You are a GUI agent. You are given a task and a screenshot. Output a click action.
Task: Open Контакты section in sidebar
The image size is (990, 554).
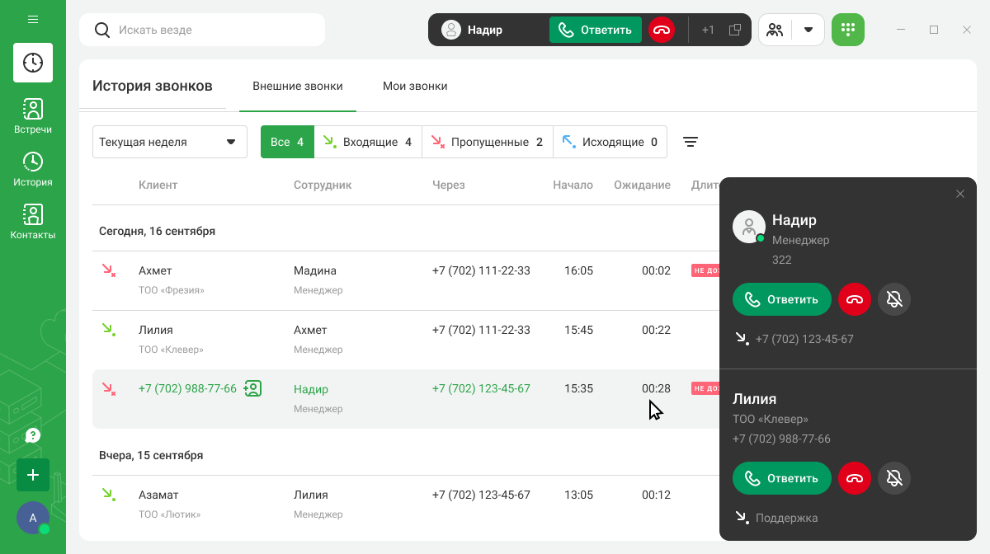click(x=33, y=222)
